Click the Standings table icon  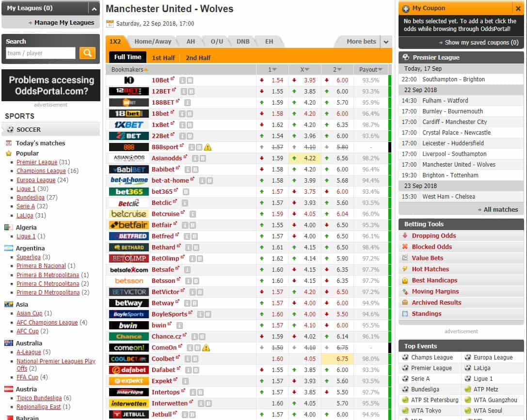[405, 313]
